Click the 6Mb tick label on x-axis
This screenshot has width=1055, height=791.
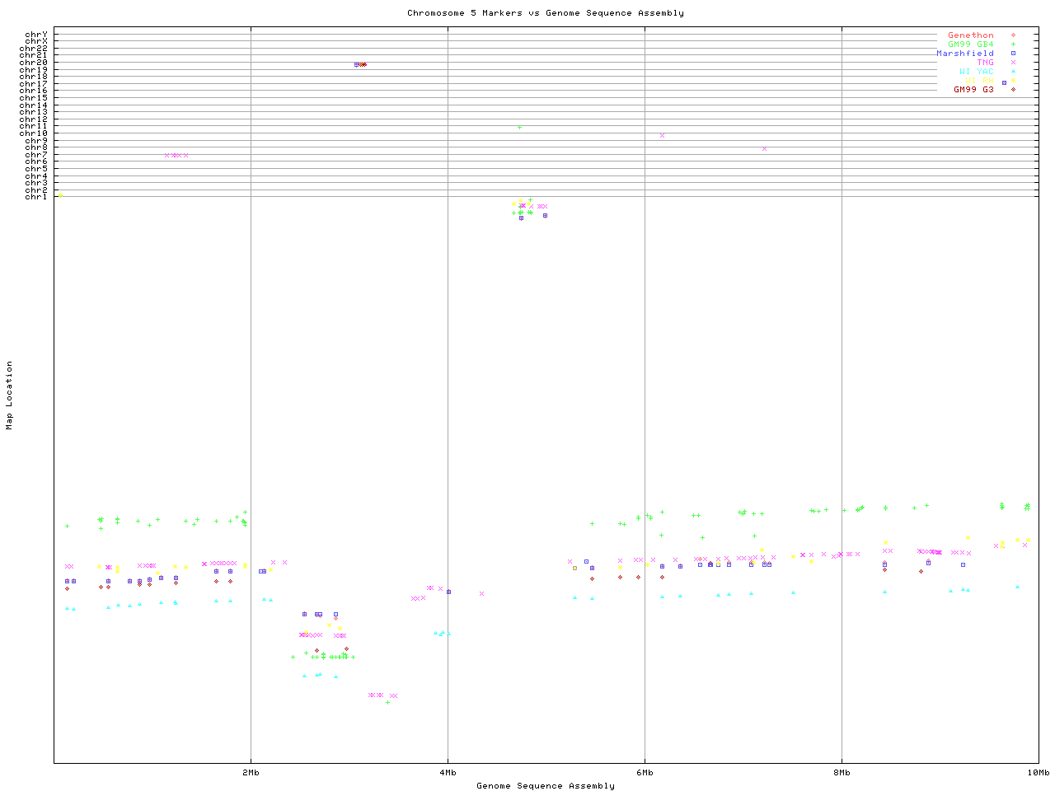[x=645, y=773]
